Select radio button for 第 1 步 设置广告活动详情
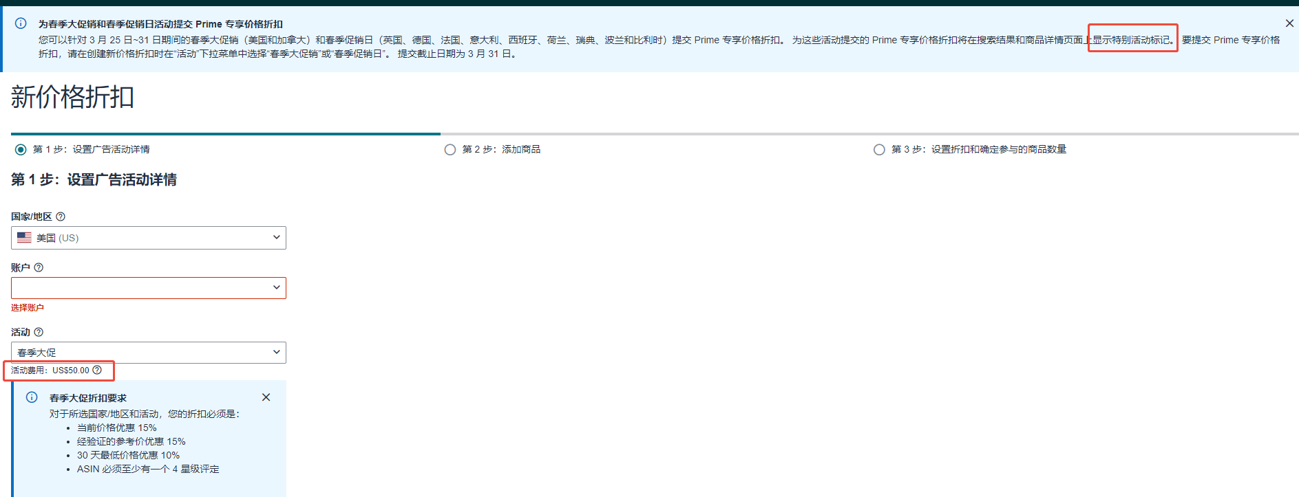The height and width of the screenshot is (497, 1299). pos(21,150)
